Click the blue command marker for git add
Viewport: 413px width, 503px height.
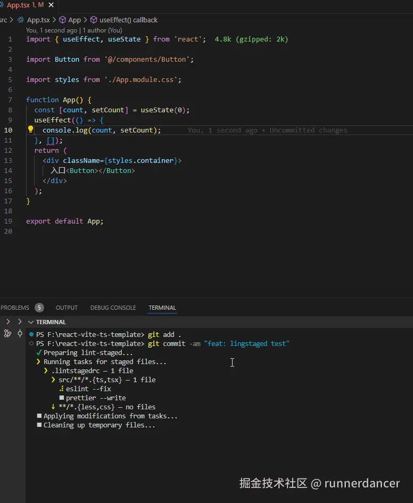pos(31,334)
